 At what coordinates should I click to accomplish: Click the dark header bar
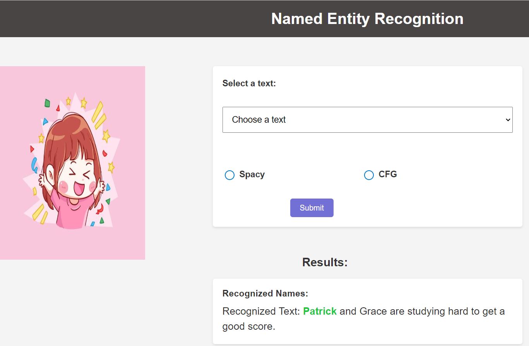264,19
